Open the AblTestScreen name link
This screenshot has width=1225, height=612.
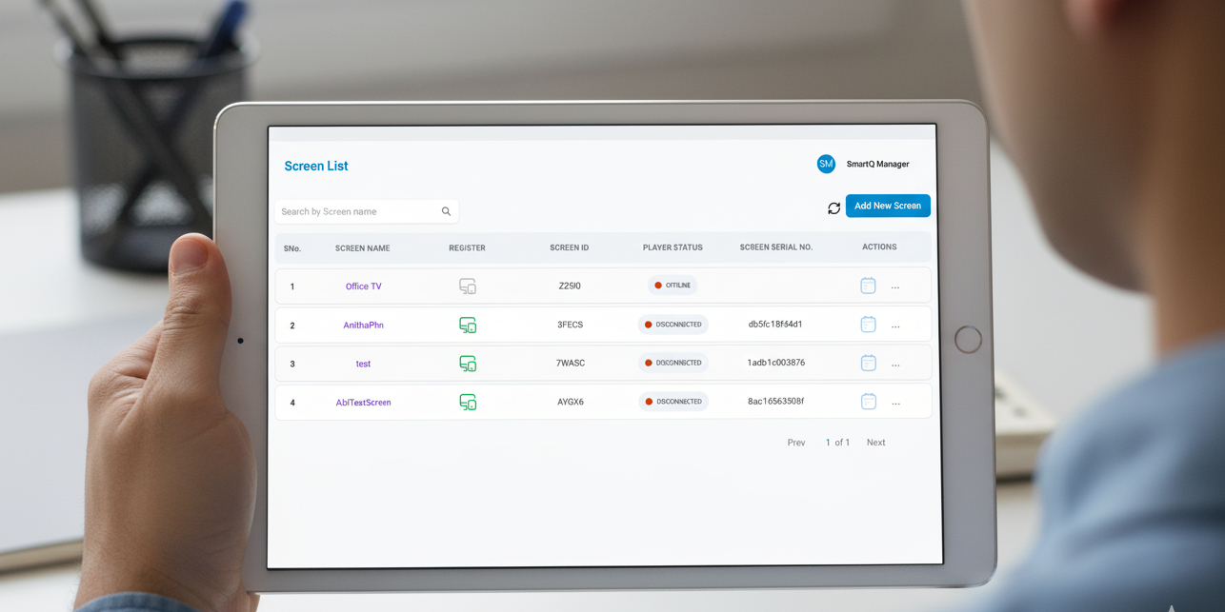click(363, 403)
